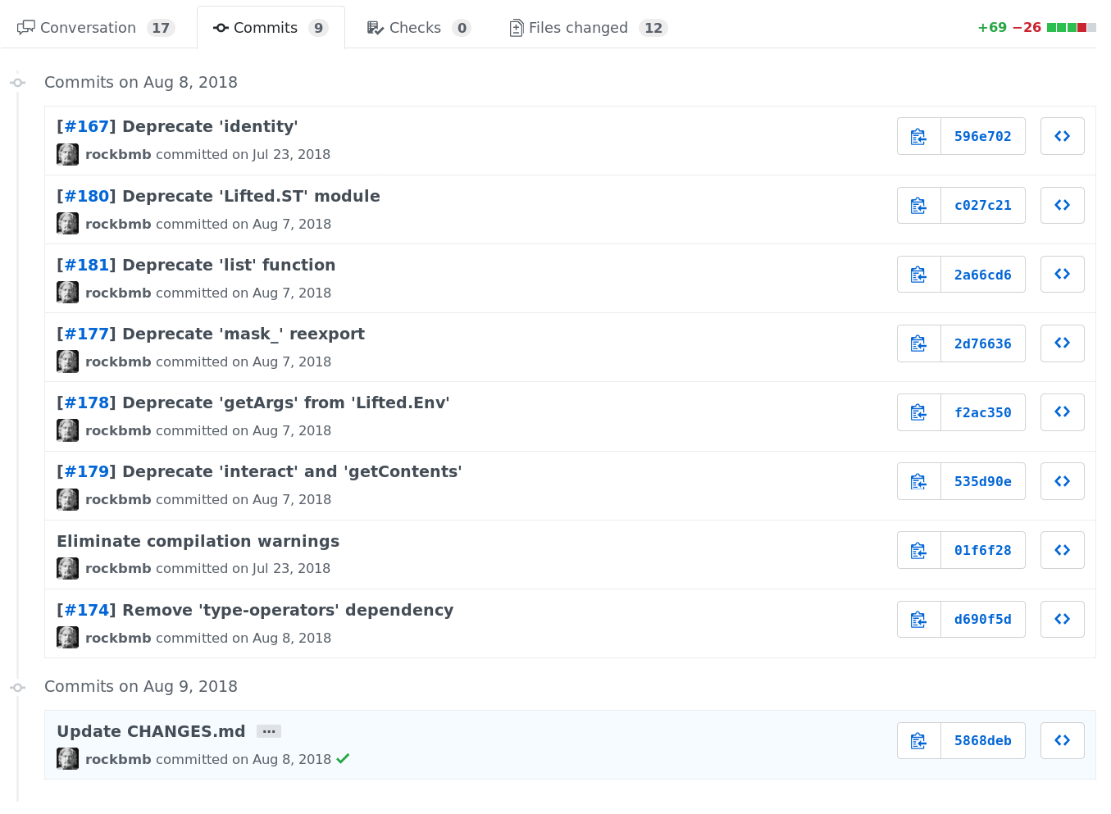The width and height of the screenshot is (1111, 814).
Task: Copy full SHA for commit f2ac350
Action: tap(918, 412)
